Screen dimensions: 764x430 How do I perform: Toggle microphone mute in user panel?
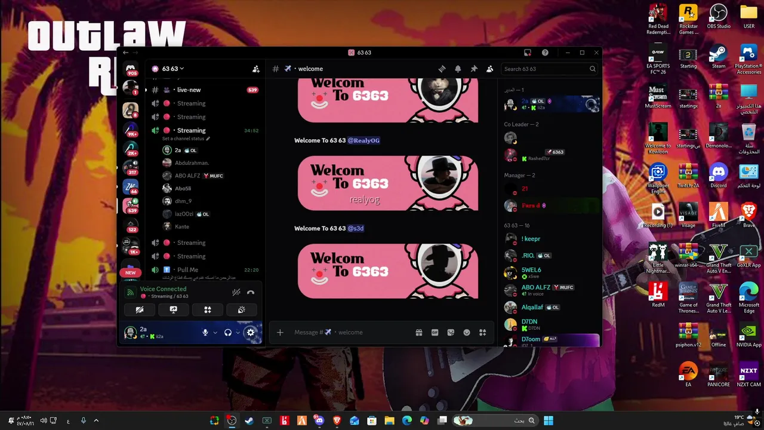205,333
